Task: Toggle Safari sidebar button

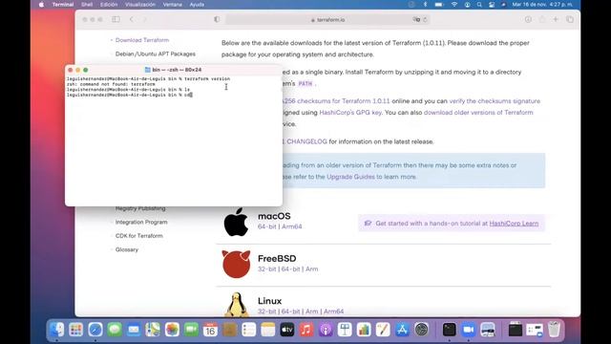Action: 116,19
